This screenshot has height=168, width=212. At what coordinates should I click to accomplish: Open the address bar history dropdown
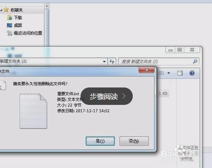click(x=104, y=61)
